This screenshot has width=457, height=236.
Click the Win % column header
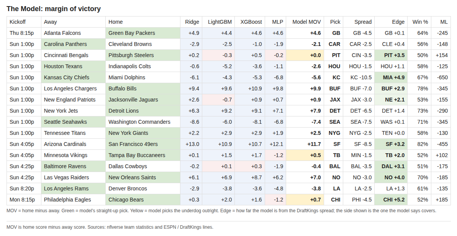click(419, 22)
